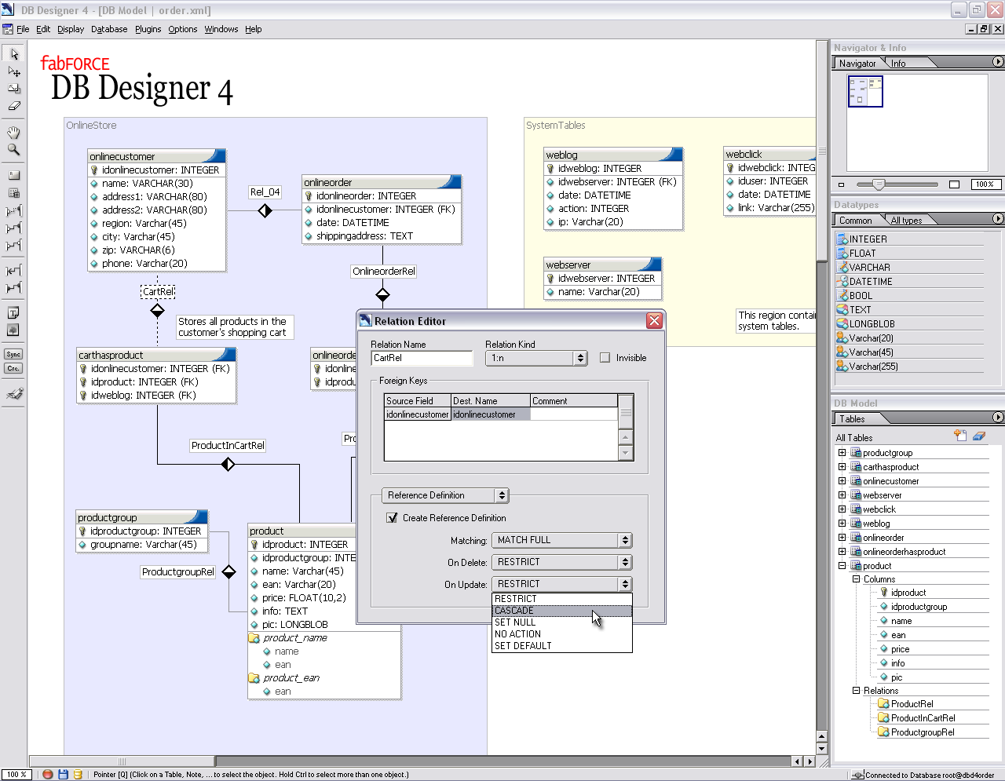Click the new table icon above All Tables
1005x781 pixels.
(959, 436)
